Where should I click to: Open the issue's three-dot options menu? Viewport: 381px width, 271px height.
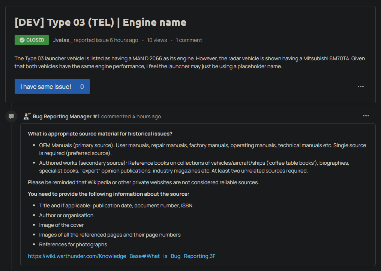tap(360, 86)
